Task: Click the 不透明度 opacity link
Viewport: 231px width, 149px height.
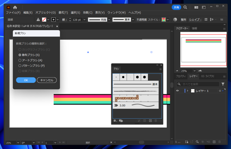Action: (141, 19)
